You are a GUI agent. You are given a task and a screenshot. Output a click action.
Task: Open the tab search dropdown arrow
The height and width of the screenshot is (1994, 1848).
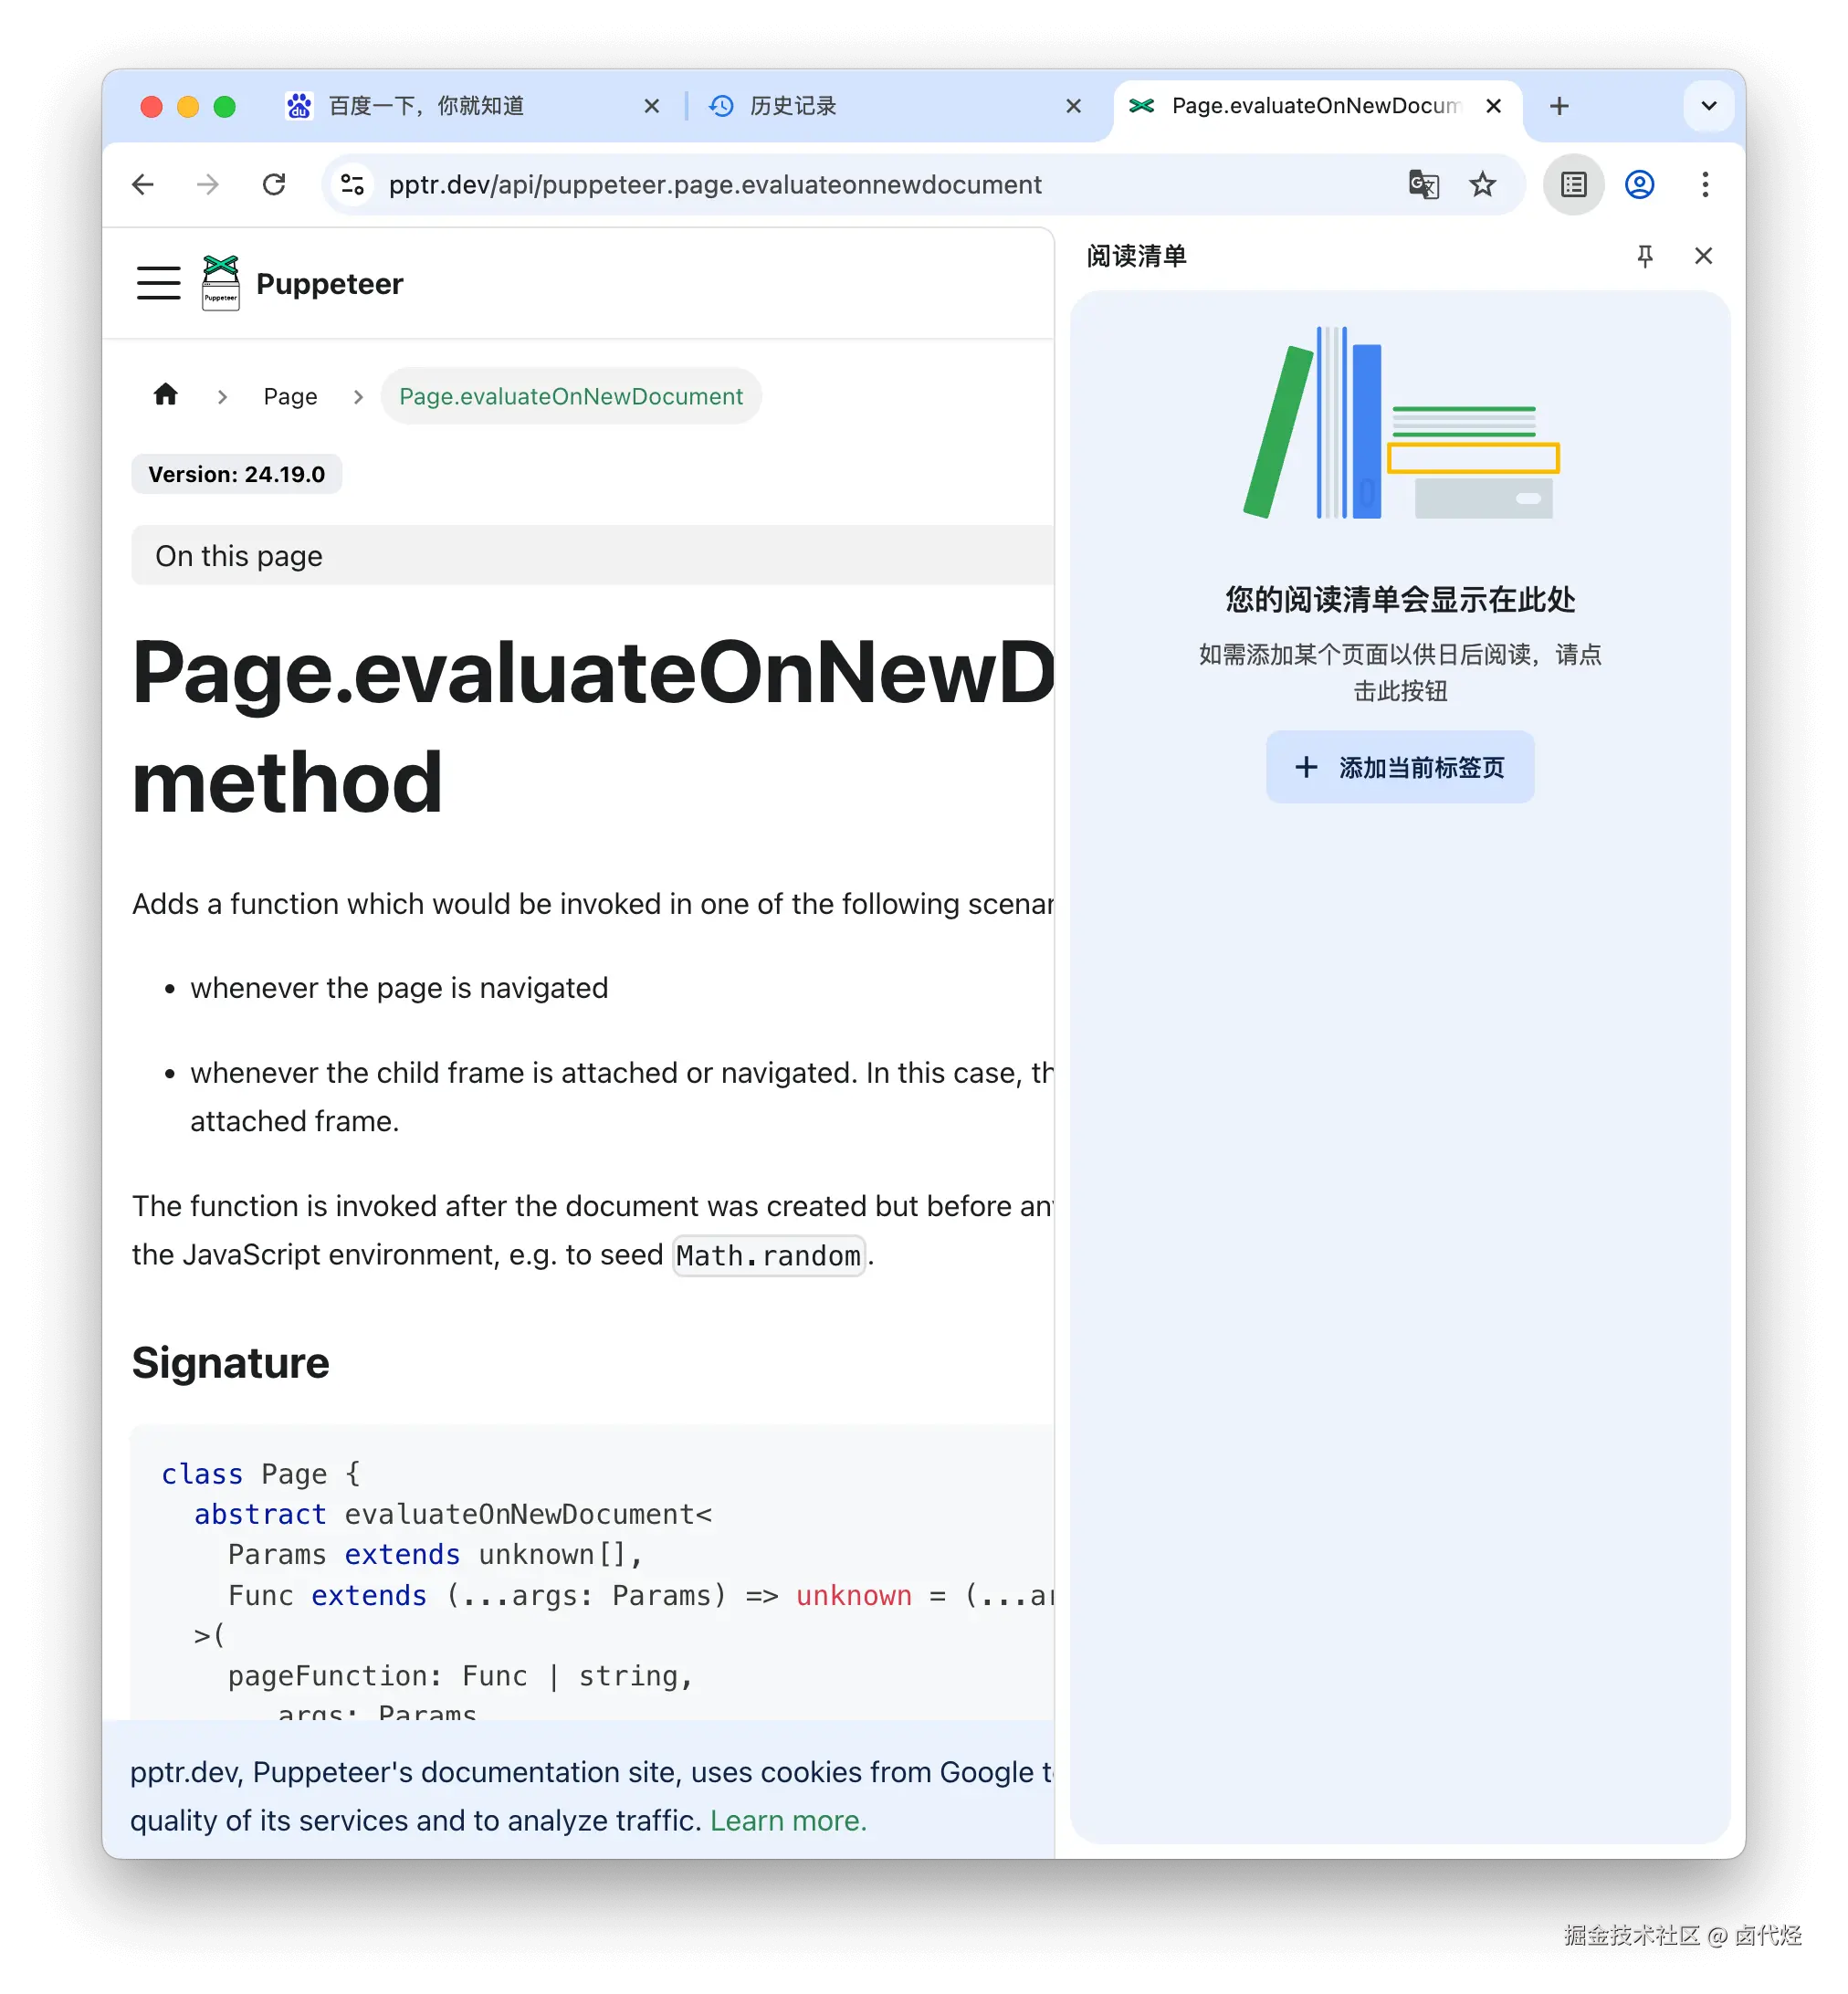(1708, 106)
